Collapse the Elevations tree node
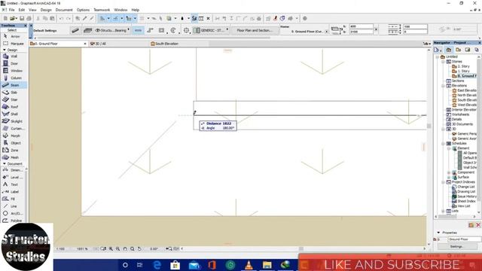482x271 pixels. 444,86
